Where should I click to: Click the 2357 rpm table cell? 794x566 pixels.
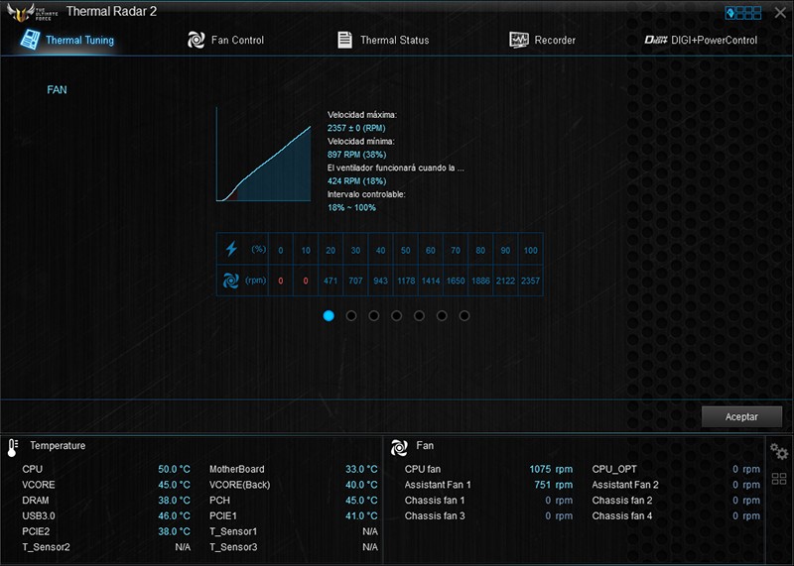[530, 281]
